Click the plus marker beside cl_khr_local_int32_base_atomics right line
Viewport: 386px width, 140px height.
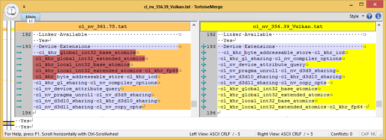coord(204,101)
